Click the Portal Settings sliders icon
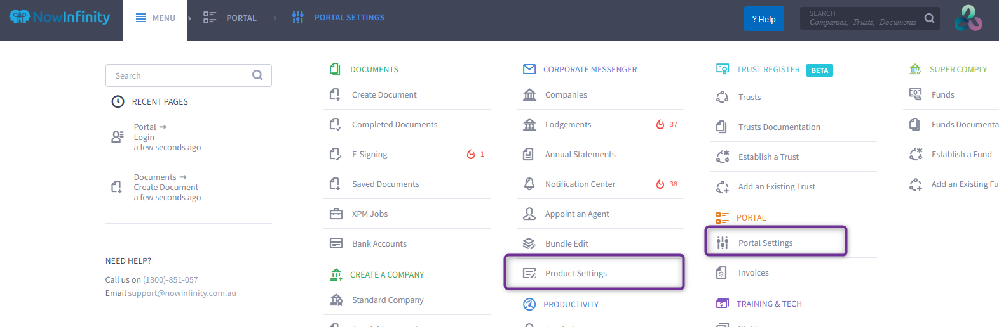Screen dimensions: 999x327 (x=723, y=243)
